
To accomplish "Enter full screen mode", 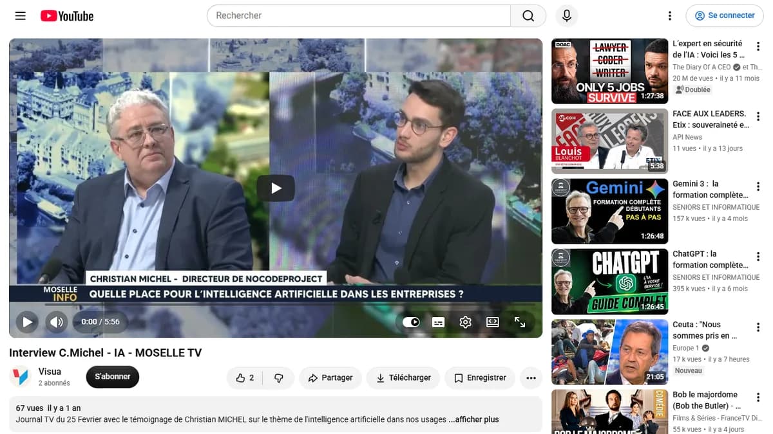I will [520, 322].
